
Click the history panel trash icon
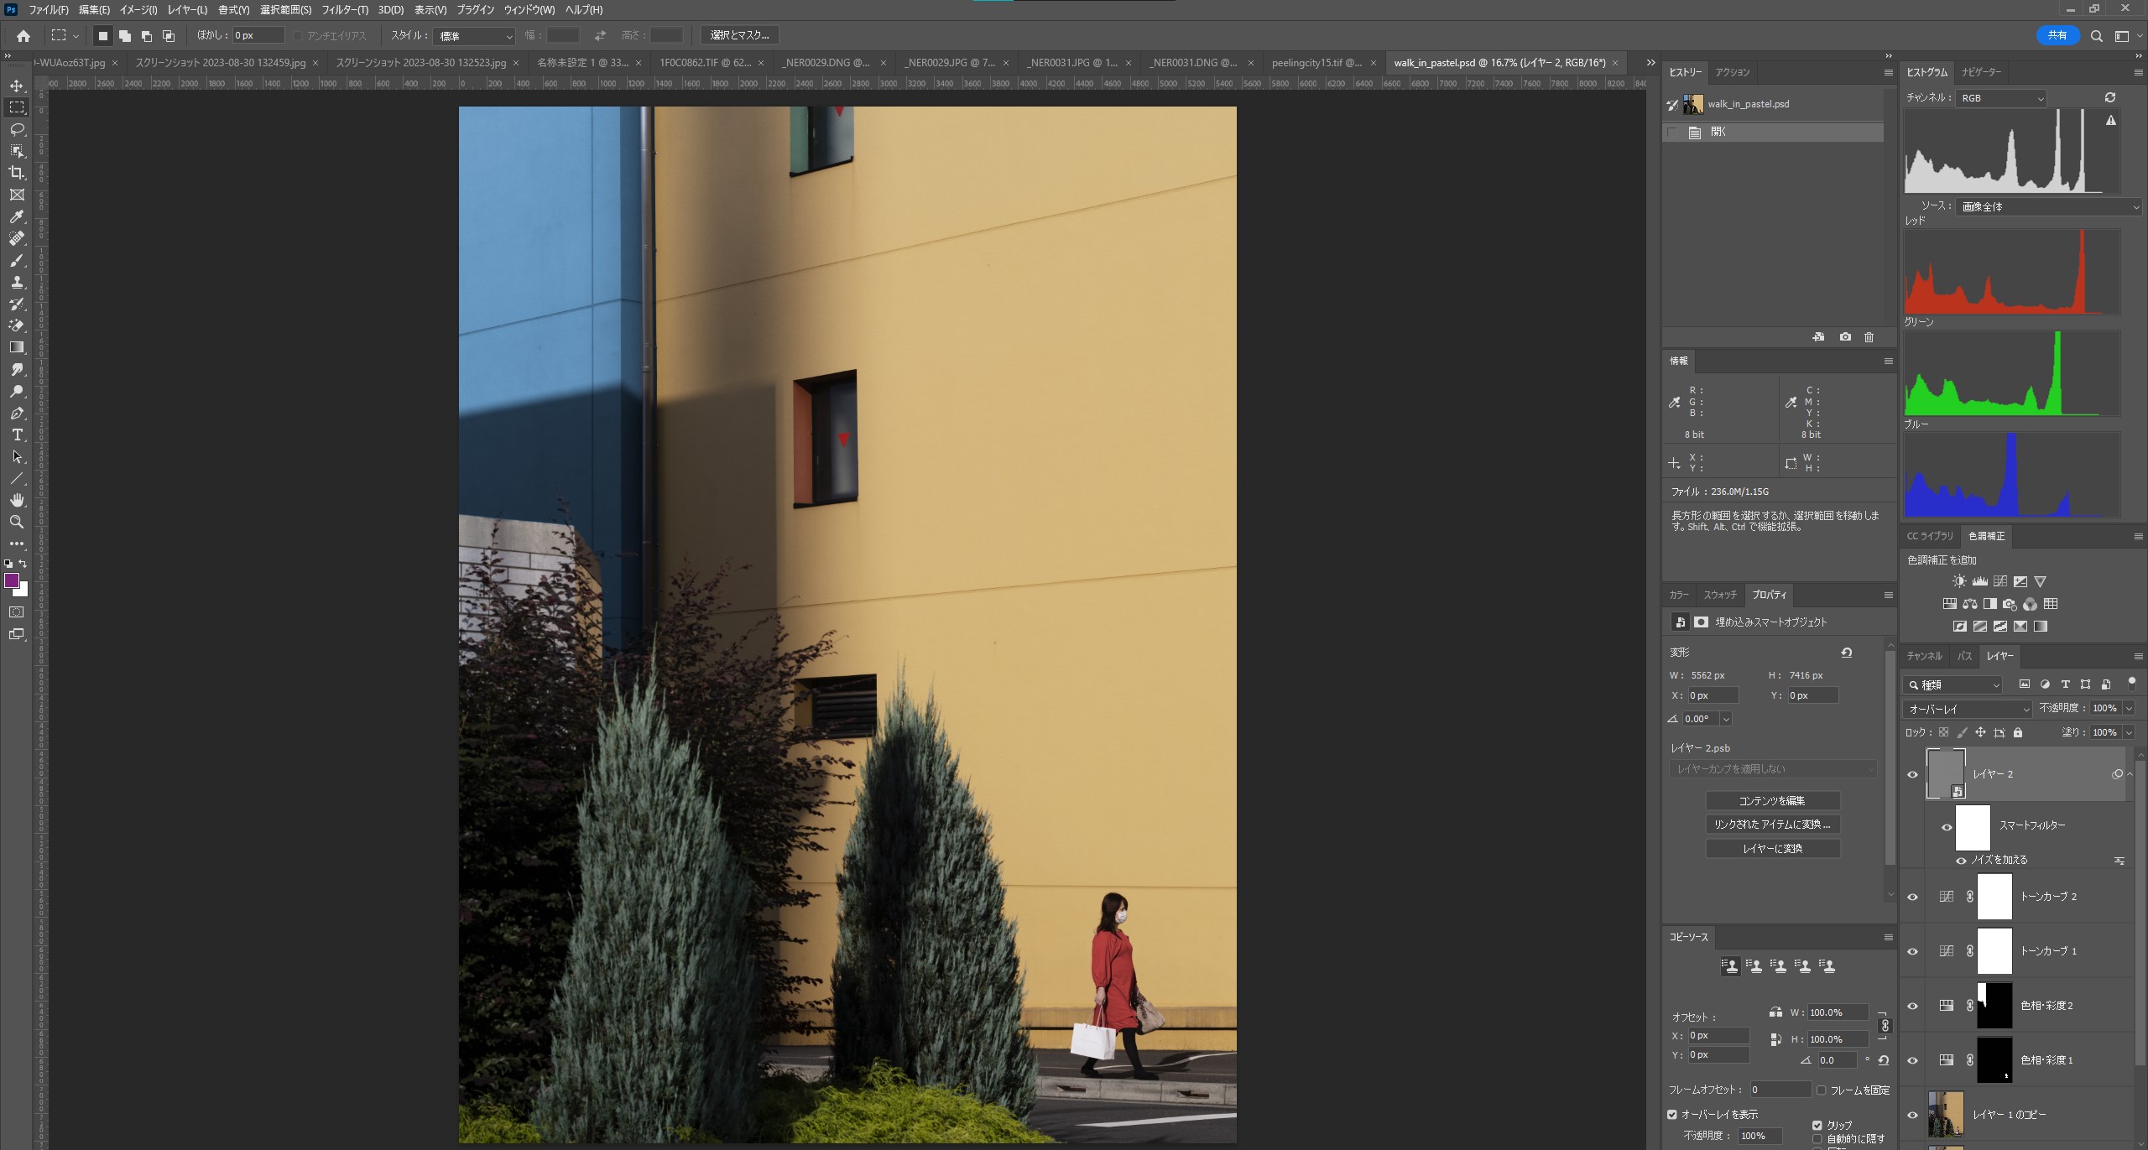[1869, 337]
